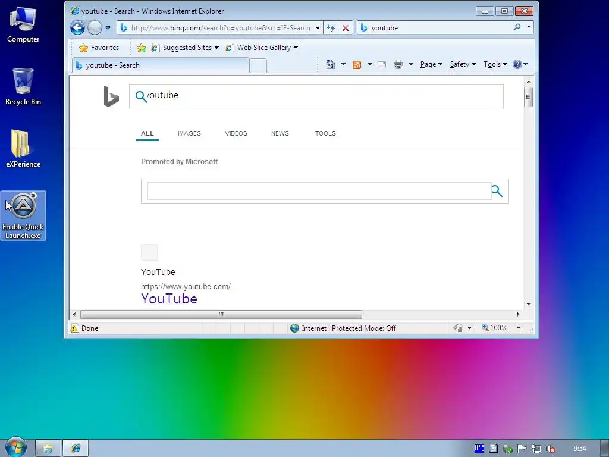609x457 pixels.
Task: Open the Tools menu
Action: pos(495,64)
